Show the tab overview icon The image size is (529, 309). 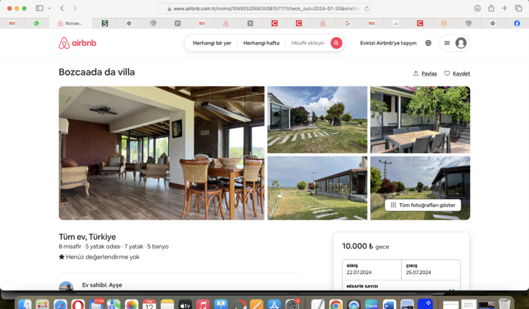[x=518, y=8]
